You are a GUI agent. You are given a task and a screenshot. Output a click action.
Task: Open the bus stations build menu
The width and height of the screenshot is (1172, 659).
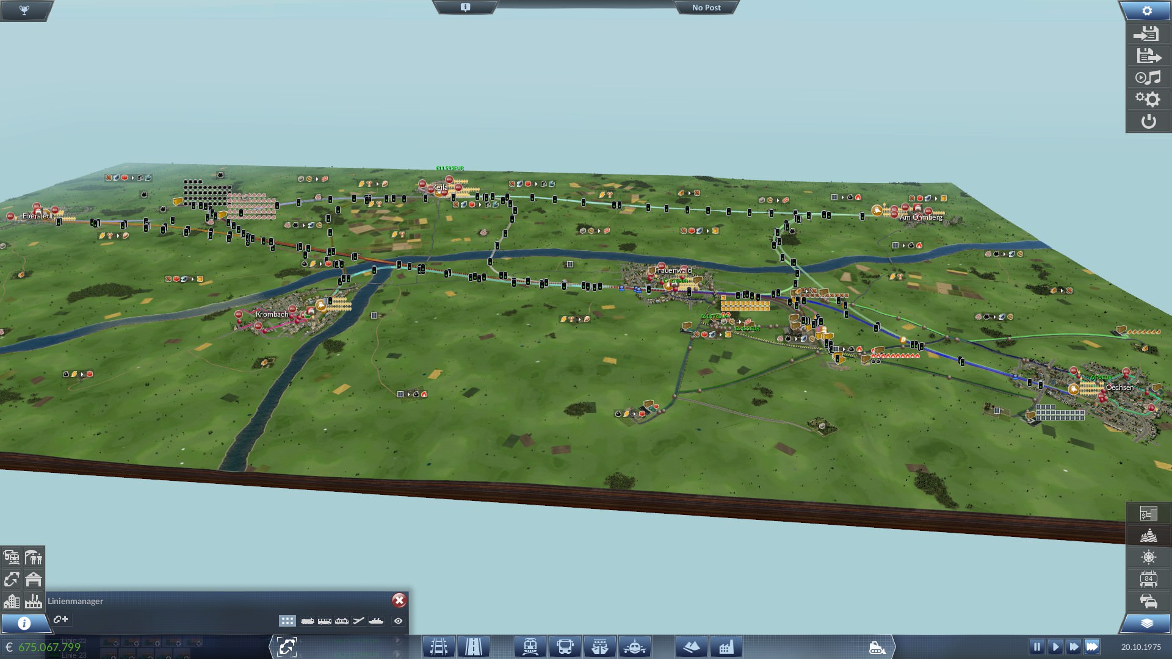coord(565,647)
